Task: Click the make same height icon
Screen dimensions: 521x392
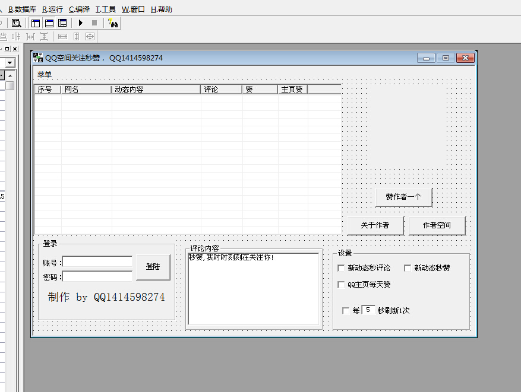Action: 77,37
